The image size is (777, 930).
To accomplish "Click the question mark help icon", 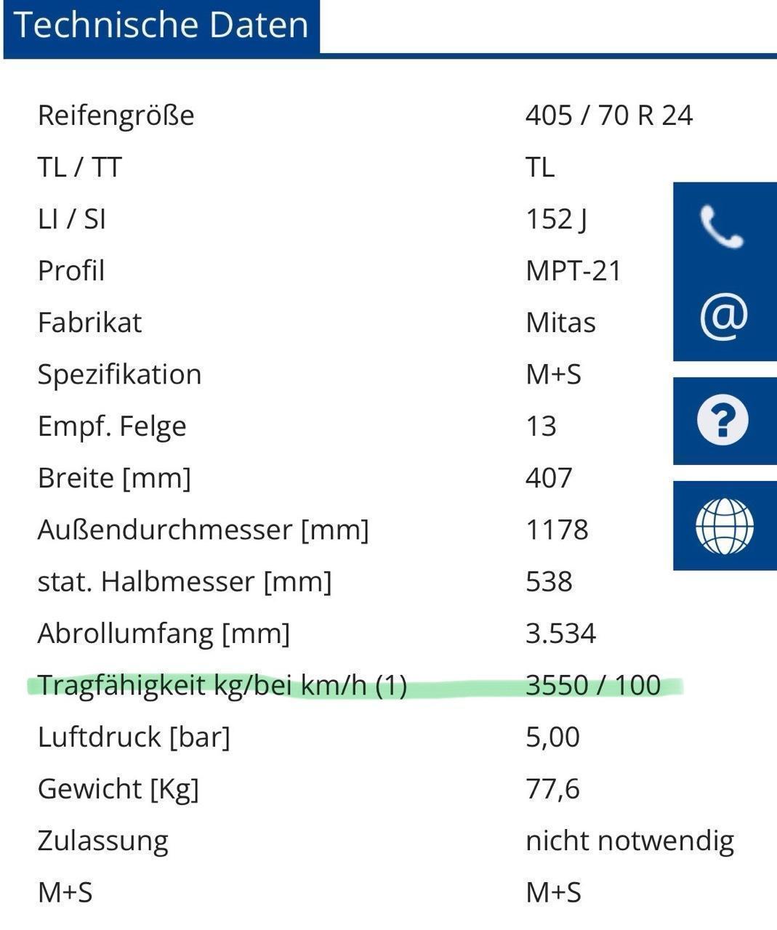I will (723, 421).
